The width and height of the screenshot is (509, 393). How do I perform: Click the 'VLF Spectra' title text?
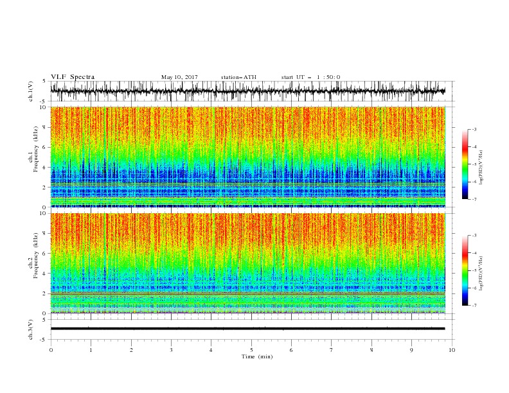tap(73, 77)
